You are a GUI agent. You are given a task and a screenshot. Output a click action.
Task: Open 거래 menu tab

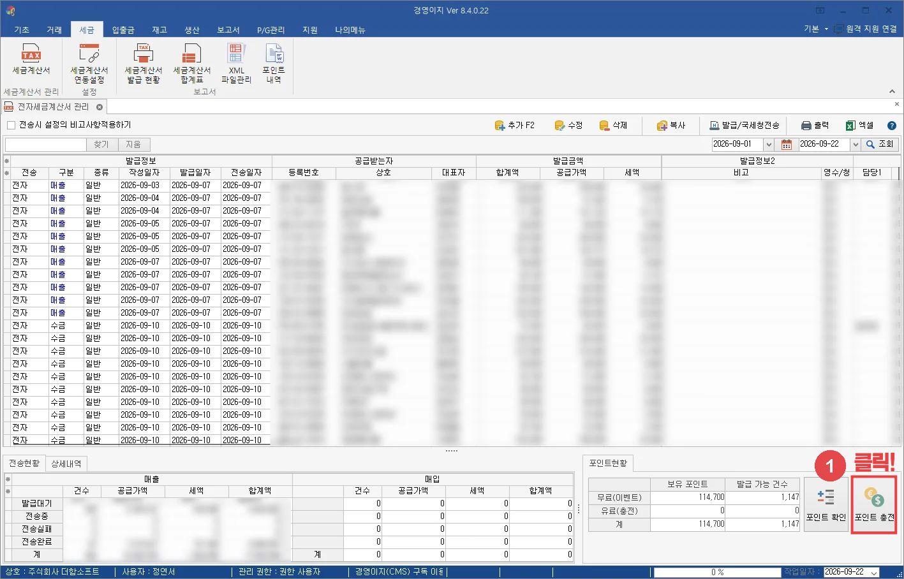(x=54, y=30)
